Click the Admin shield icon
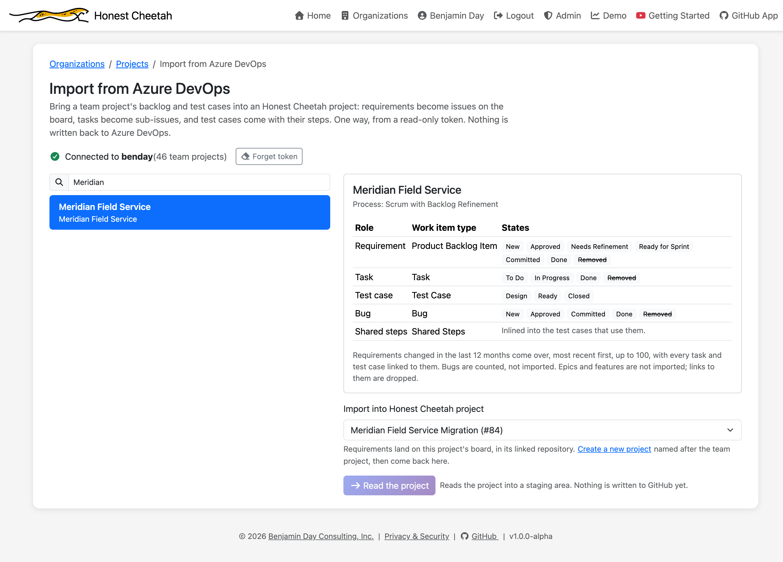The height and width of the screenshot is (562, 783). point(548,16)
